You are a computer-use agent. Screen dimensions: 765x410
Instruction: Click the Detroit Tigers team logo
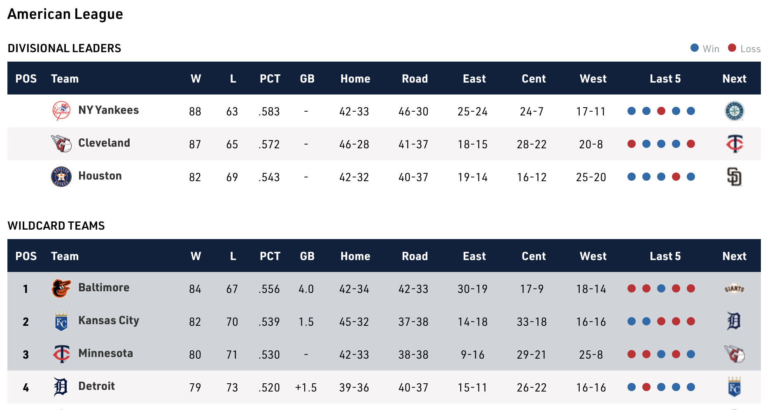[61, 387]
